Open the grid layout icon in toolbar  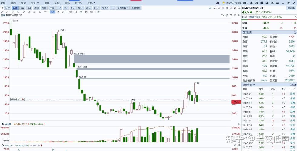tap(81, 12)
